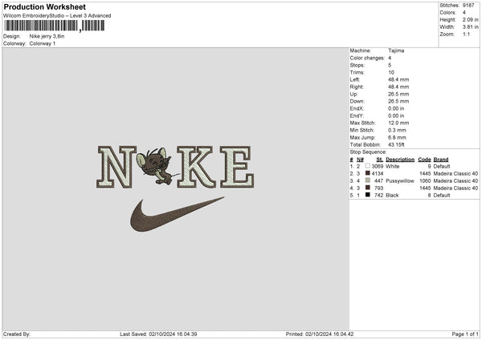Click the embroidered letter E in the design

237,167
